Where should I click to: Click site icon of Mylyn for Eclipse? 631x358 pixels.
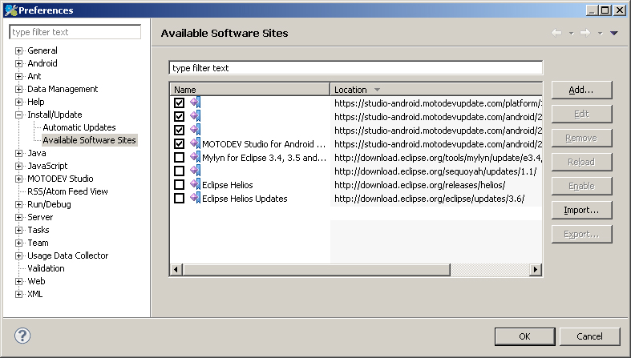(x=195, y=157)
